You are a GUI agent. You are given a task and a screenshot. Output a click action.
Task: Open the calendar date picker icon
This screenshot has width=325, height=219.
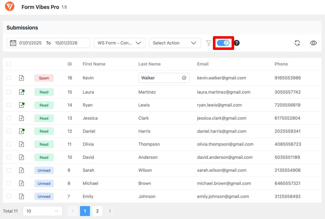(x=12, y=43)
